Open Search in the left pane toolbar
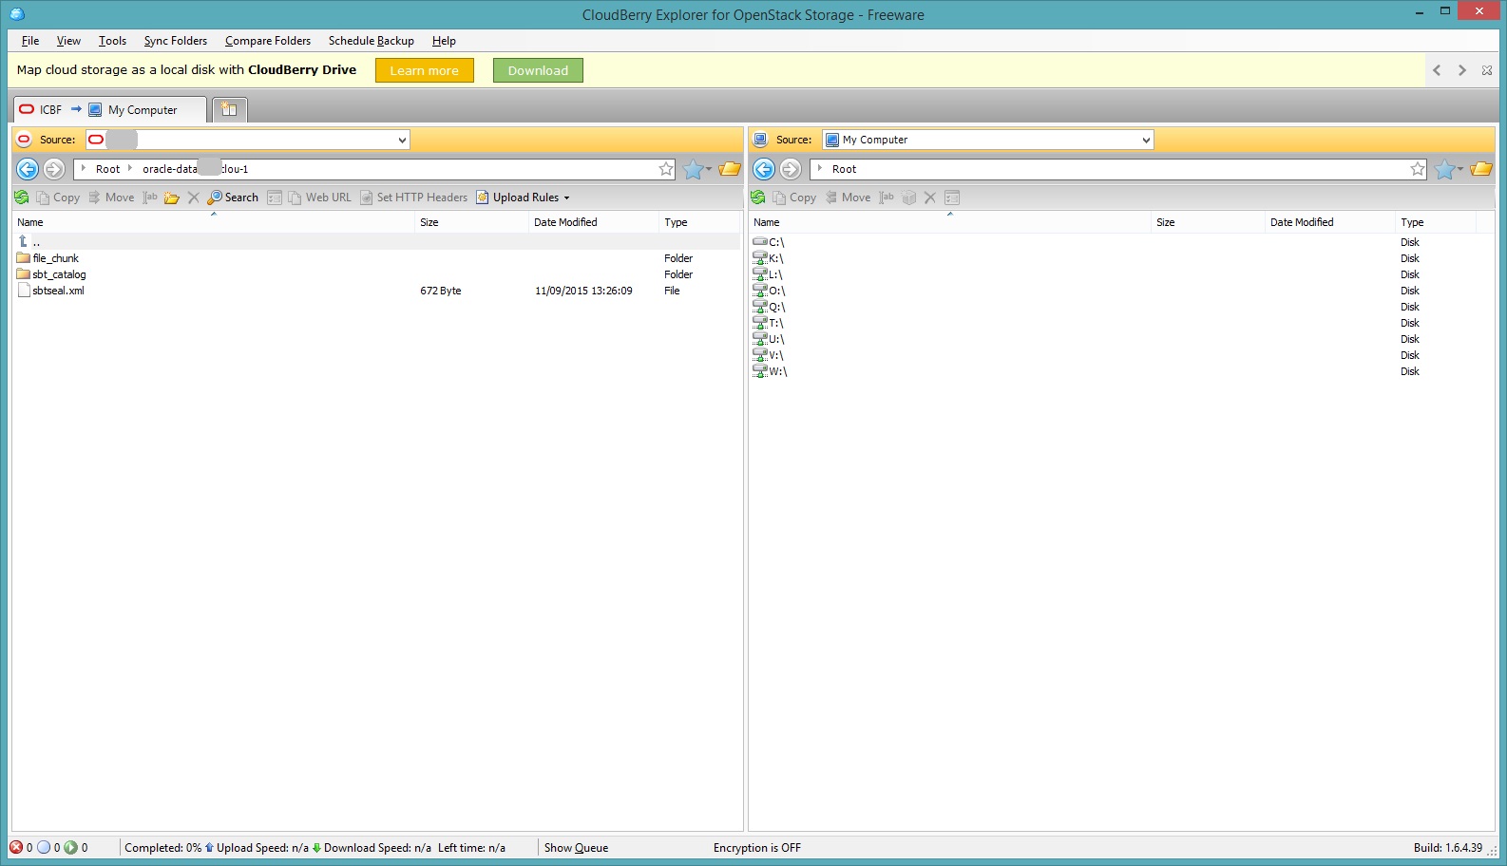The width and height of the screenshot is (1507, 866). pyautogui.click(x=233, y=198)
